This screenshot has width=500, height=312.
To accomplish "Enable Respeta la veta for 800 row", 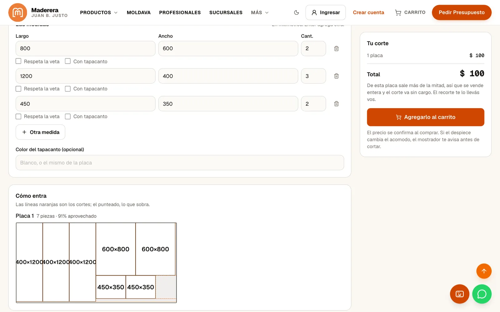I will coord(18,61).
